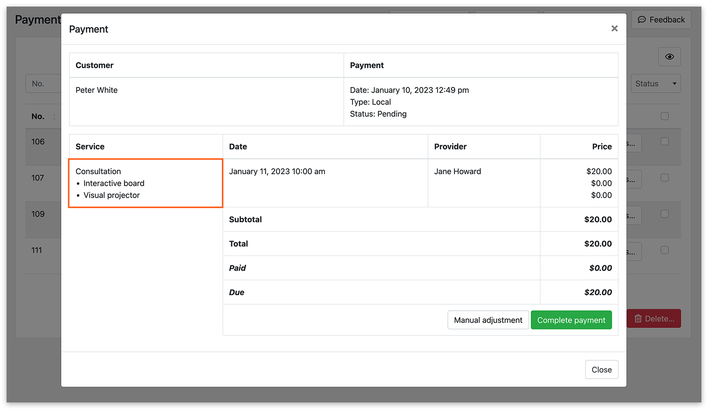The image size is (708, 409).
Task: Click the Type: Local text
Action: [370, 102]
